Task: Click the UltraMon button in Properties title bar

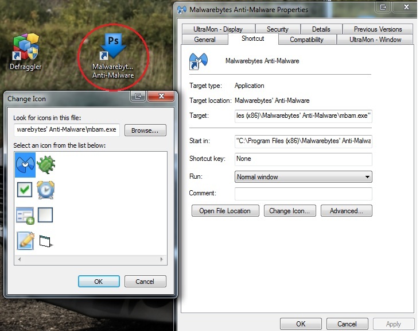Action: point(383,7)
